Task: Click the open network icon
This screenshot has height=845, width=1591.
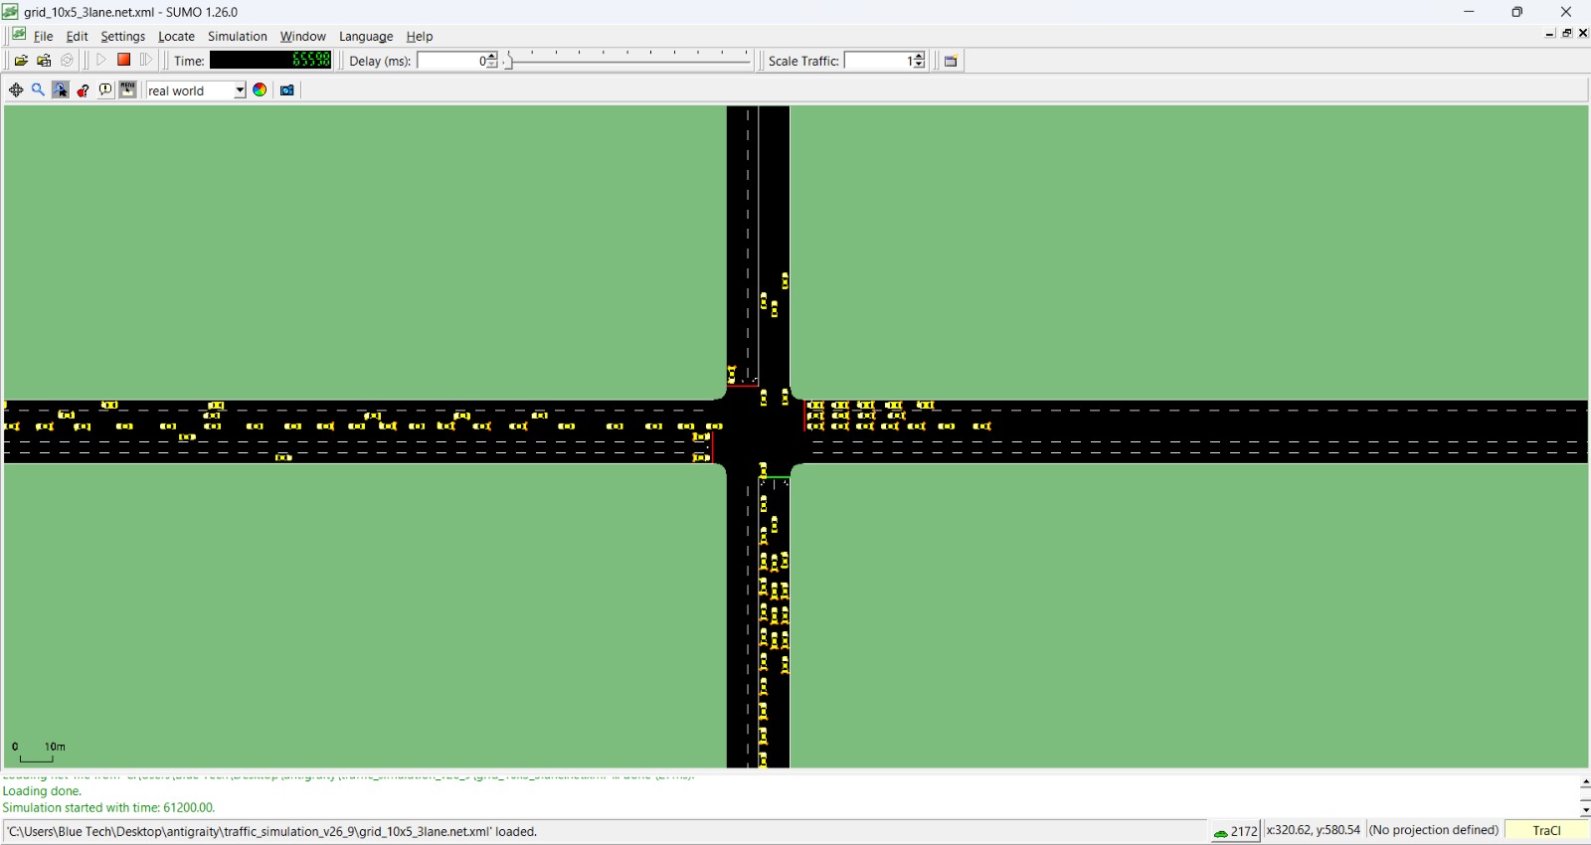Action: pos(44,61)
